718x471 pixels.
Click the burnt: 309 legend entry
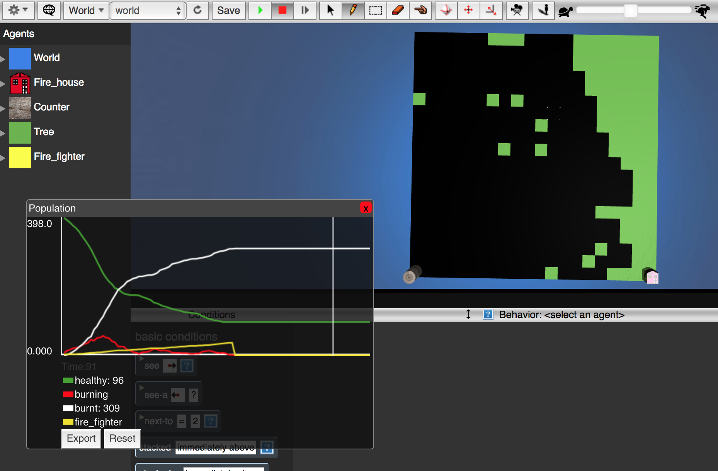[x=91, y=408]
